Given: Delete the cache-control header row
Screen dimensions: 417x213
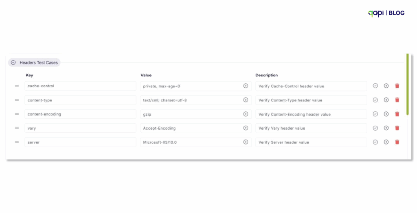Looking at the screenshot, I should [397, 86].
